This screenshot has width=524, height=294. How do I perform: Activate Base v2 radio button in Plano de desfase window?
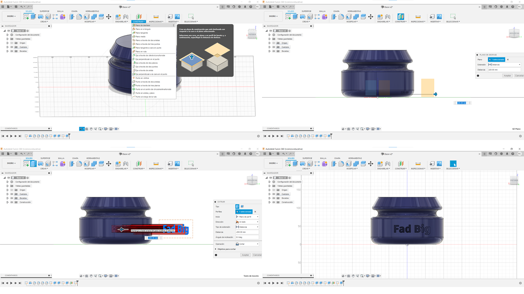289,31
